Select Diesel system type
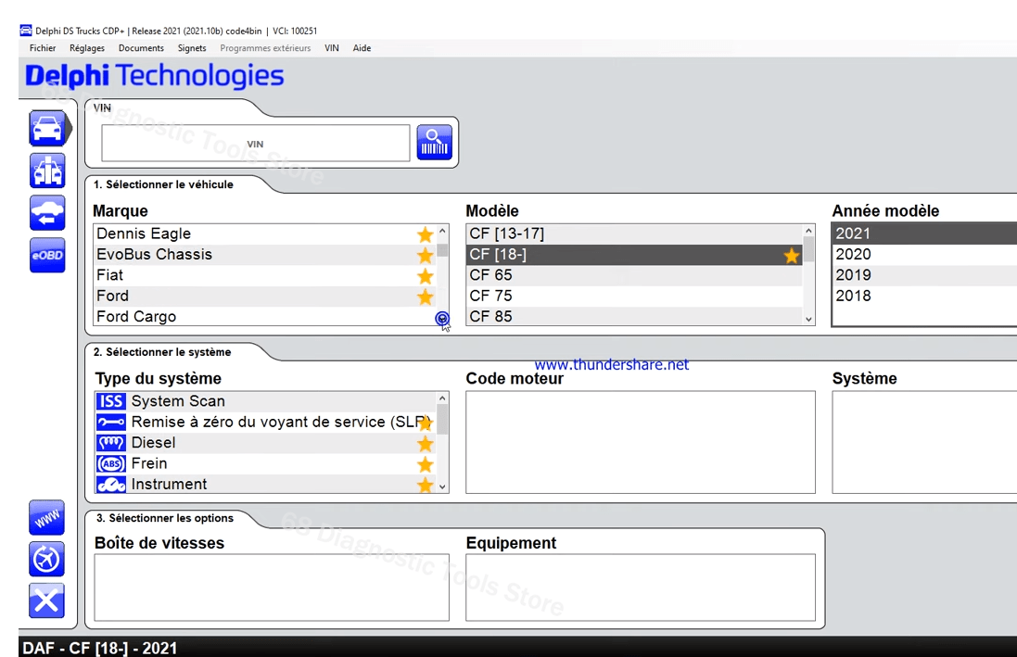Image resolution: width=1017 pixels, height=657 pixels. pyautogui.click(x=266, y=443)
